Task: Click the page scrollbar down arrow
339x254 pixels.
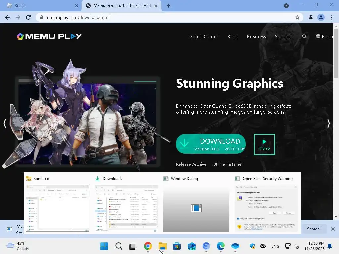Action: (x=336, y=217)
